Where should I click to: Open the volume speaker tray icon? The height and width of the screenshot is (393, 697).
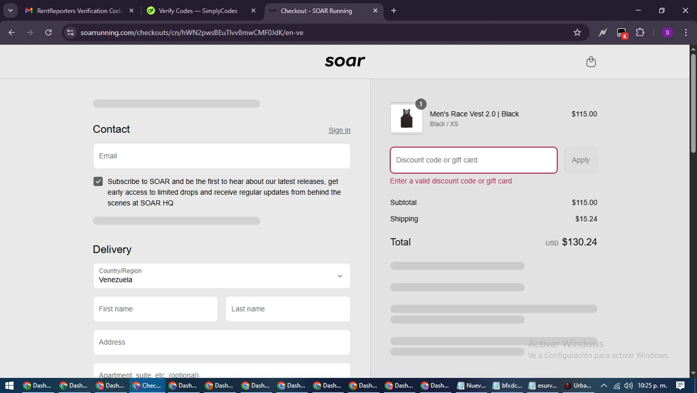[628, 386]
